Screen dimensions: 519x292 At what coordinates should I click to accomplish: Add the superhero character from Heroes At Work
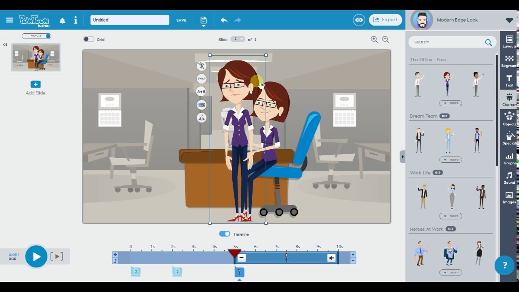point(450,253)
